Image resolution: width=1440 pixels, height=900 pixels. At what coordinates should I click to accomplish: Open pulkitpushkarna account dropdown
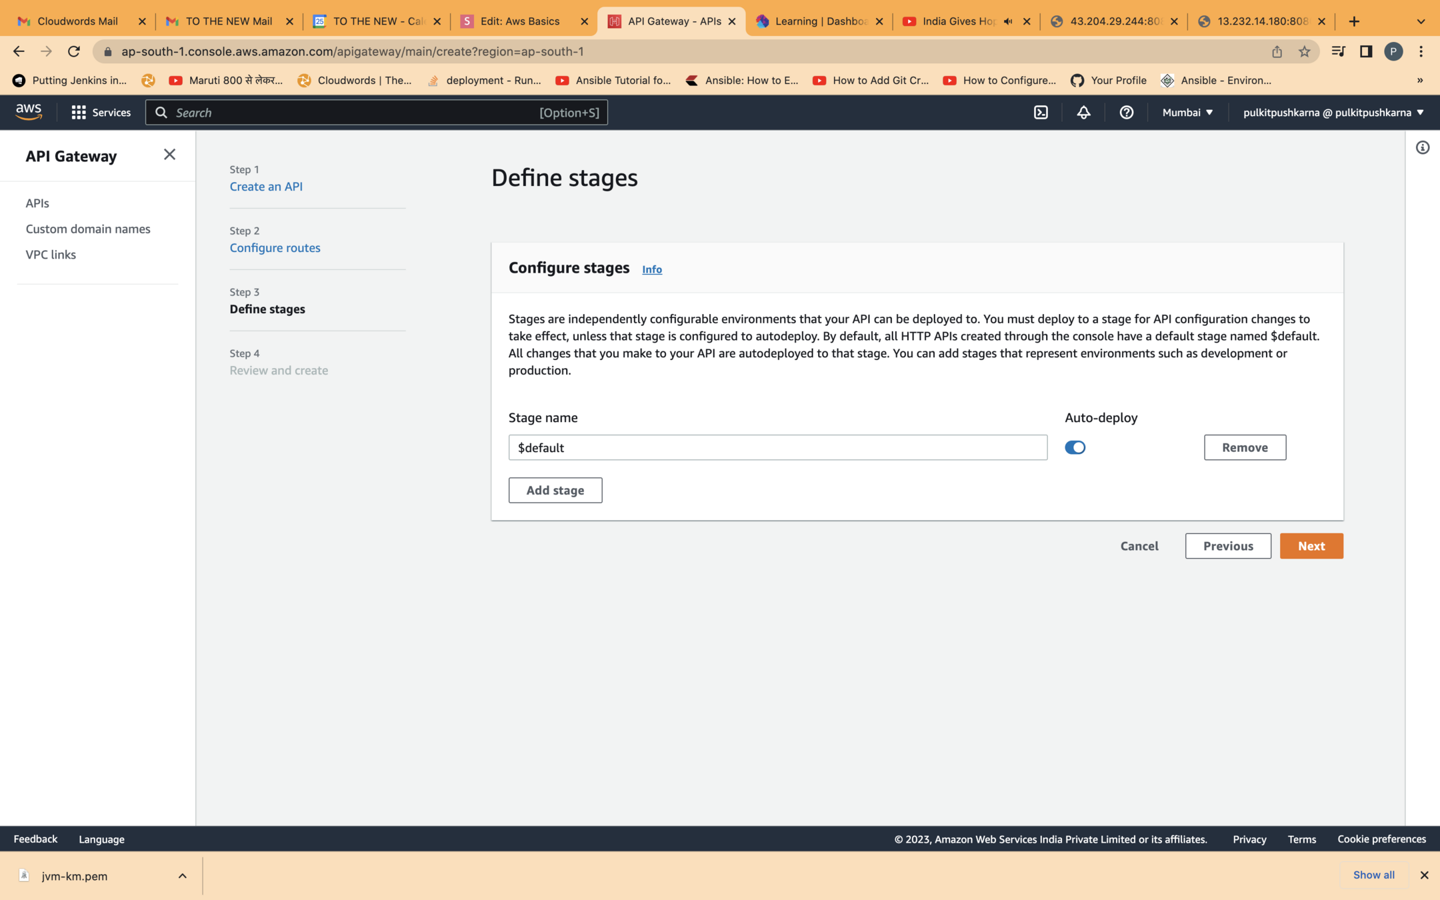point(1333,113)
